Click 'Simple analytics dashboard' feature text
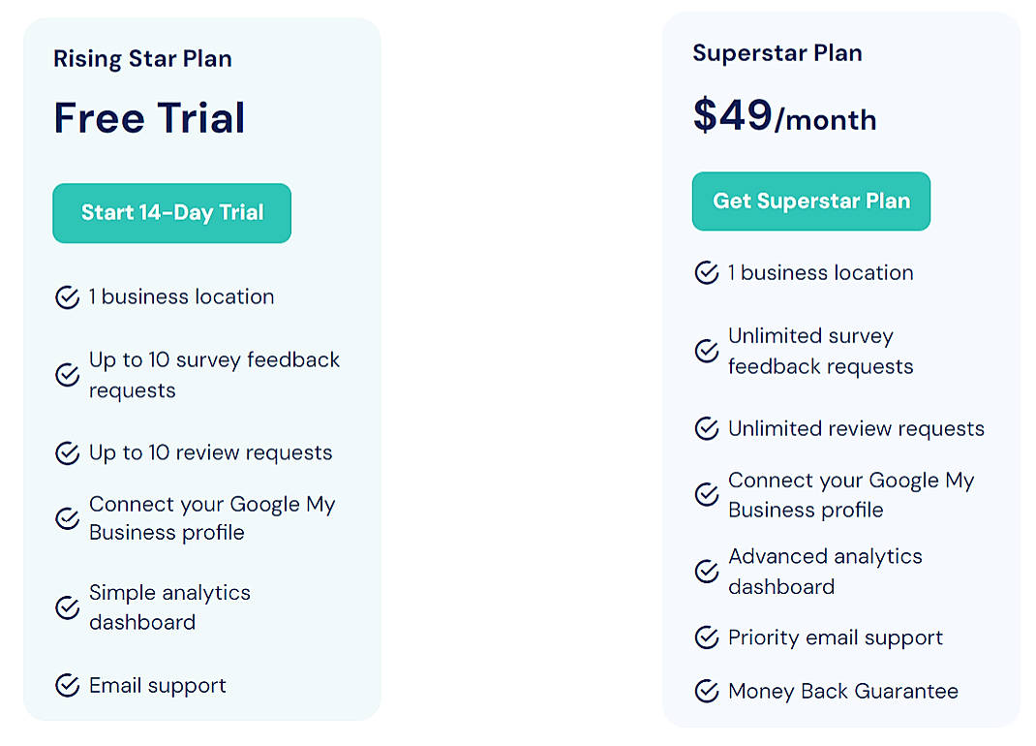Screen dimensions: 1036x746 coord(169,607)
